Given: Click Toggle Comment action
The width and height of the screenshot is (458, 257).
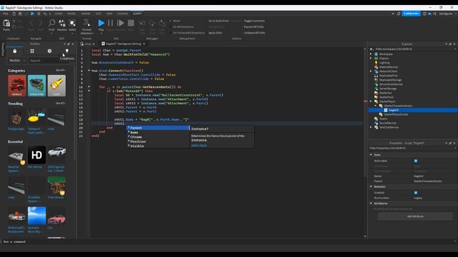Looking at the screenshot, I should point(254,21).
